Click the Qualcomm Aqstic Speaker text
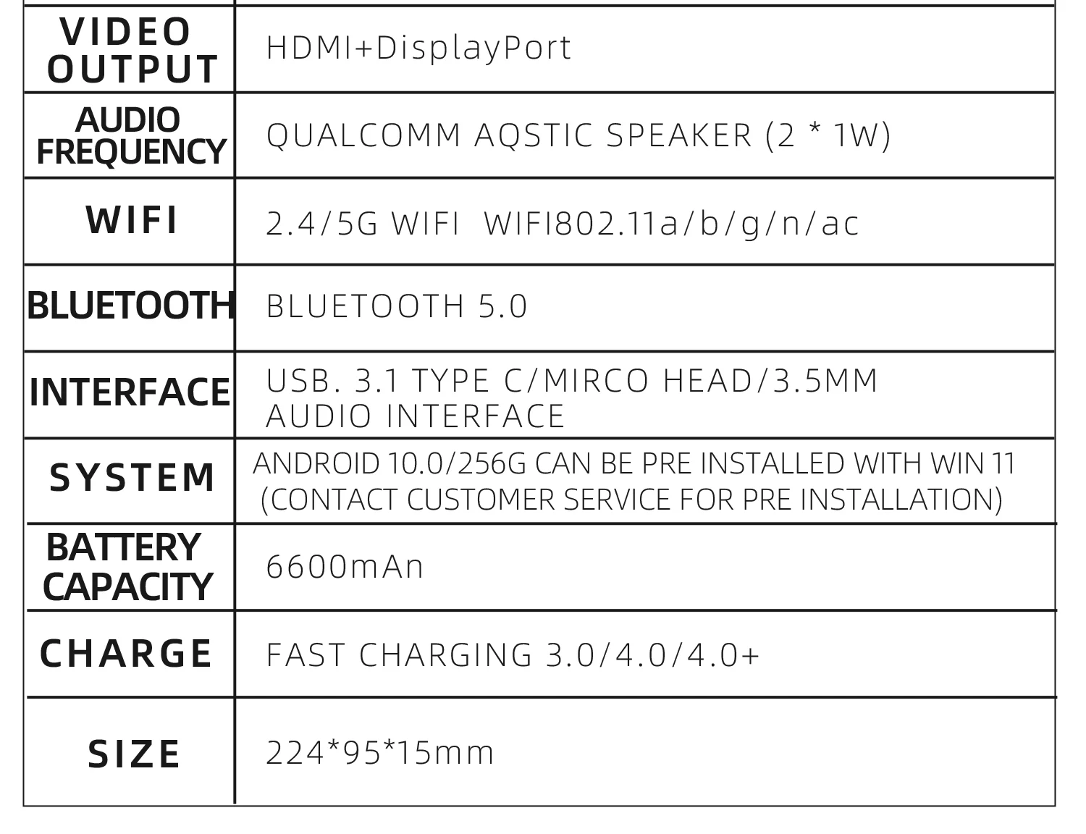 point(578,135)
